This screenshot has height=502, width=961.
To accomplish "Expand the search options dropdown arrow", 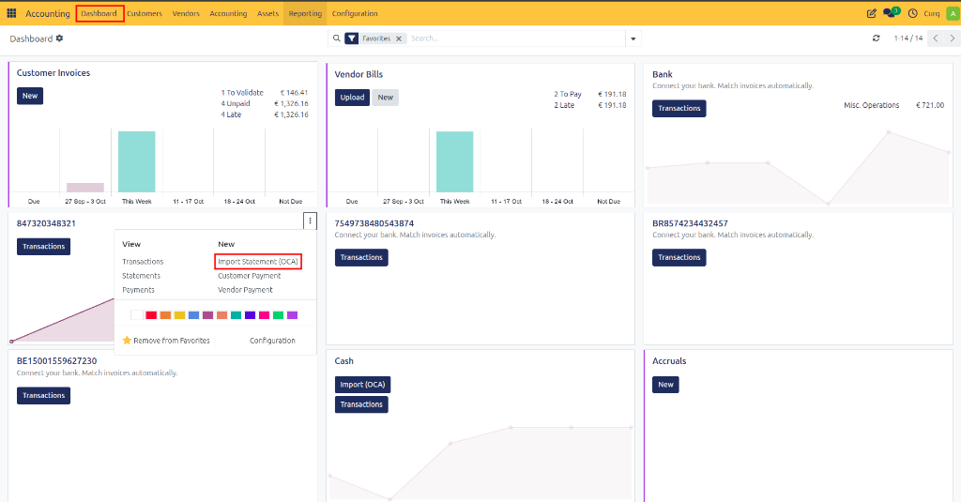I will click(633, 38).
